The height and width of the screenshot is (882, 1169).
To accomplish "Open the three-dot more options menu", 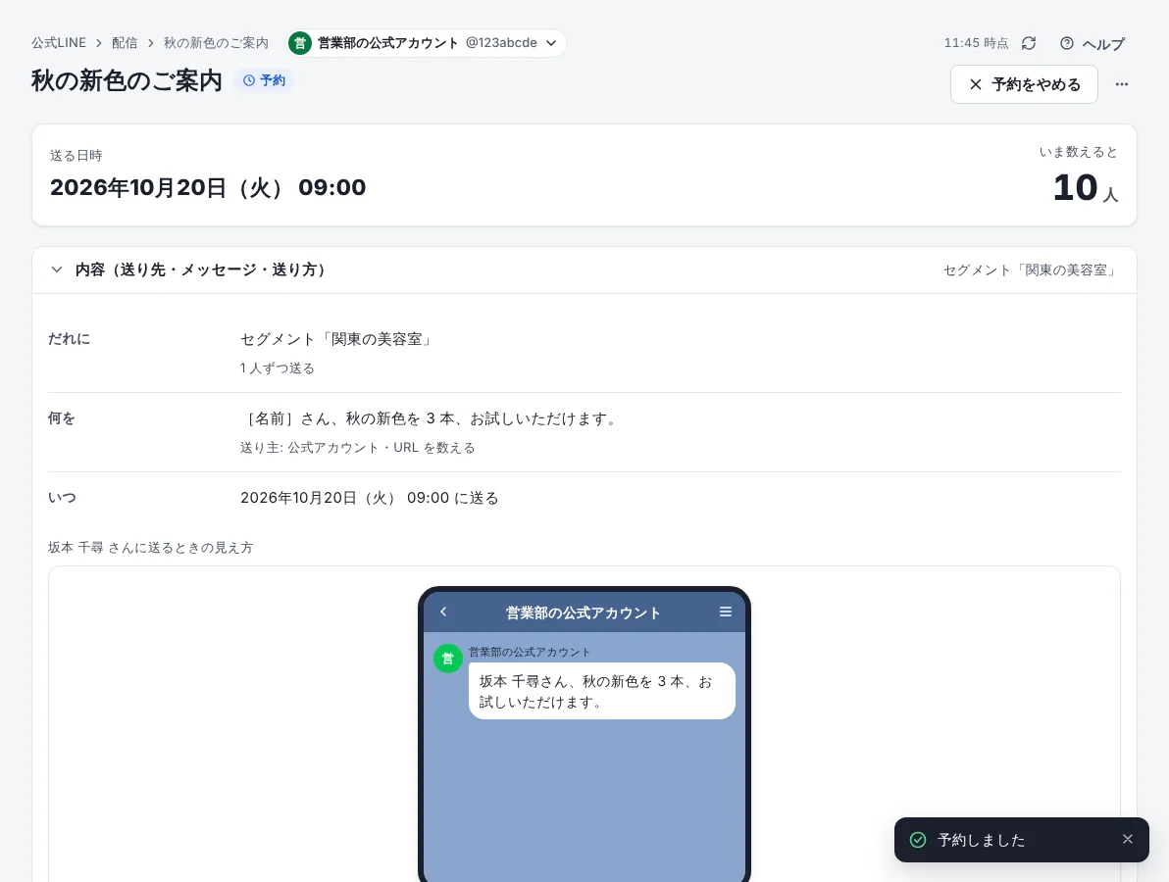I will 1121,84.
